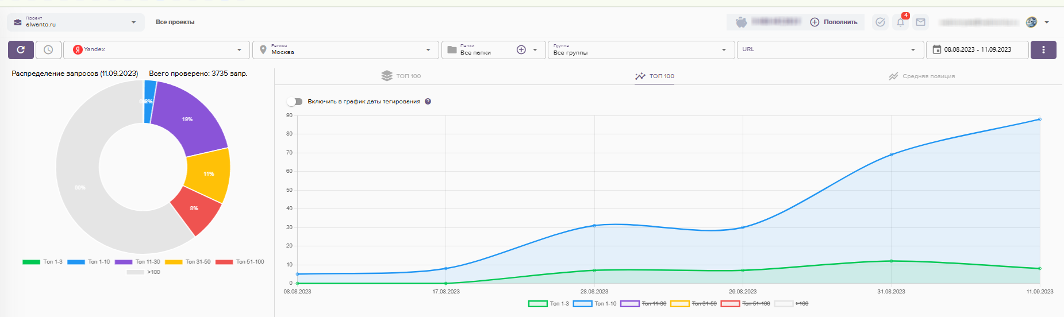Image resolution: width=1064 pixels, height=317 pixels.
Task: Enable the Топ 11-30 series in chart legend
Action: (643, 304)
